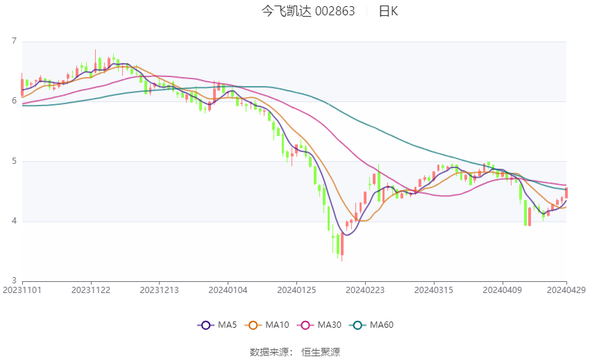Toggle the MA10 orange legend circle
590x359 pixels.
[x=253, y=325]
